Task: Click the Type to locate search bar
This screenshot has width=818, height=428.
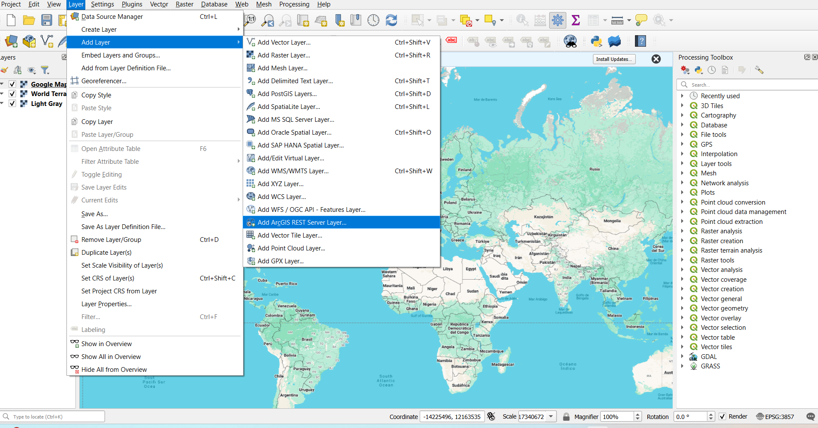Action: click(51, 416)
